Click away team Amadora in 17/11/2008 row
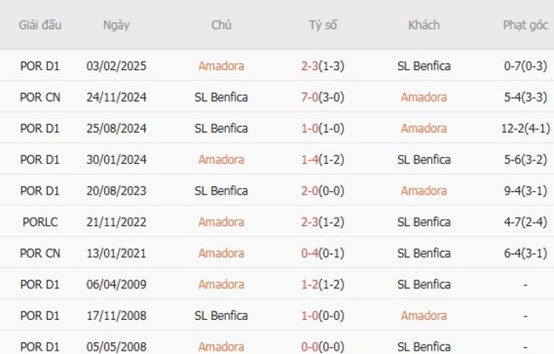 [424, 316]
